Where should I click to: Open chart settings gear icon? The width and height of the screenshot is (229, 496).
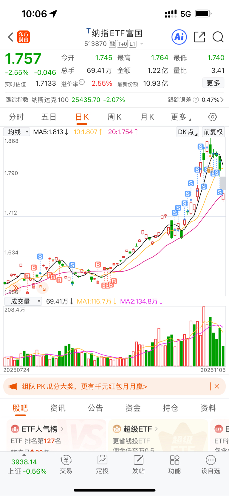coord(213,117)
